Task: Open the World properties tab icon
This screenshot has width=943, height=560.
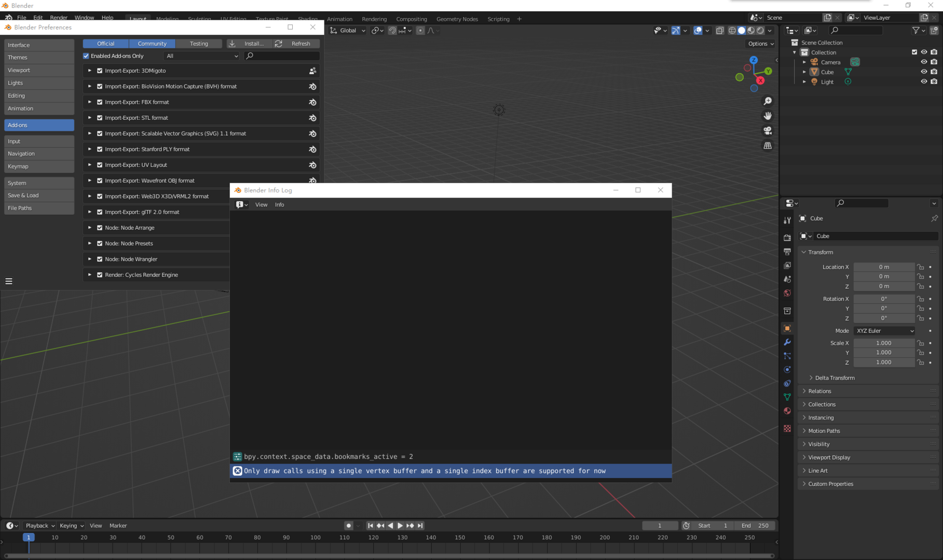Action: click(x=787, y=293)
